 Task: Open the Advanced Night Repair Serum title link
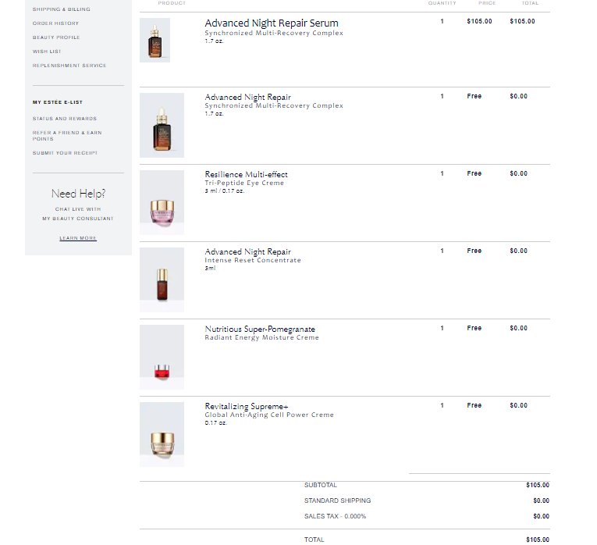(272, 23)
